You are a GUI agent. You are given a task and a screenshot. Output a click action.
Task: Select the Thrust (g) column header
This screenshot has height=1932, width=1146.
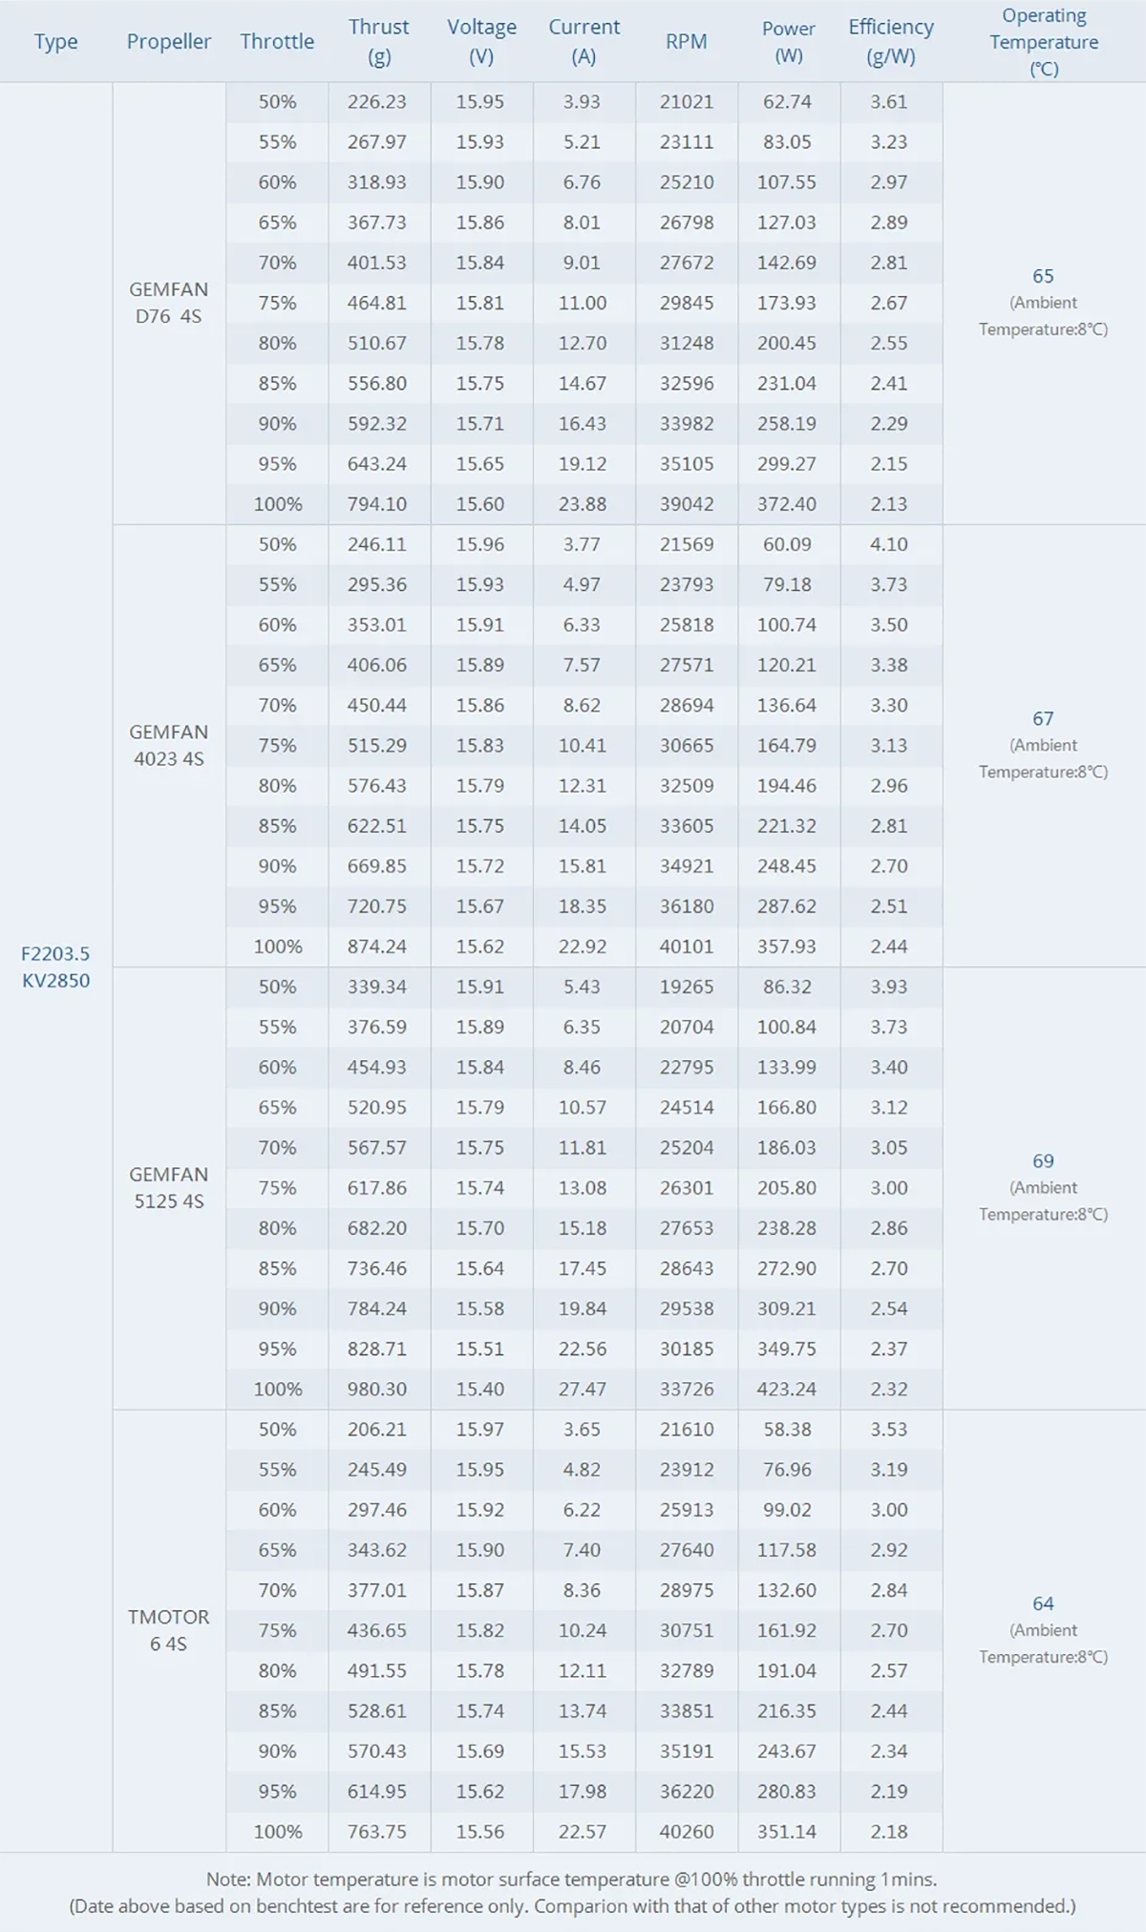(x=379, y=42)
